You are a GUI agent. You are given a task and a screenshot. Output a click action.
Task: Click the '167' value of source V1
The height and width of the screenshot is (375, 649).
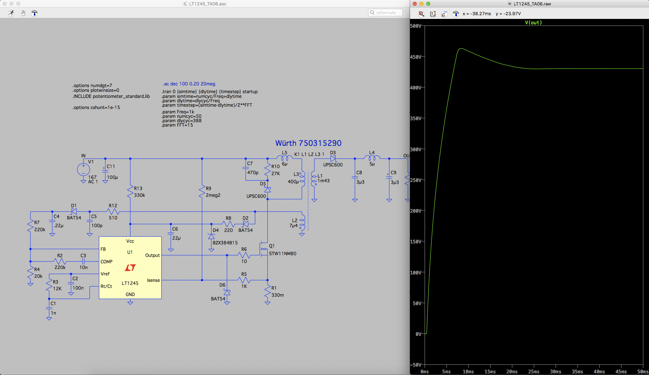pyautogui.click(x=92, y=177)
